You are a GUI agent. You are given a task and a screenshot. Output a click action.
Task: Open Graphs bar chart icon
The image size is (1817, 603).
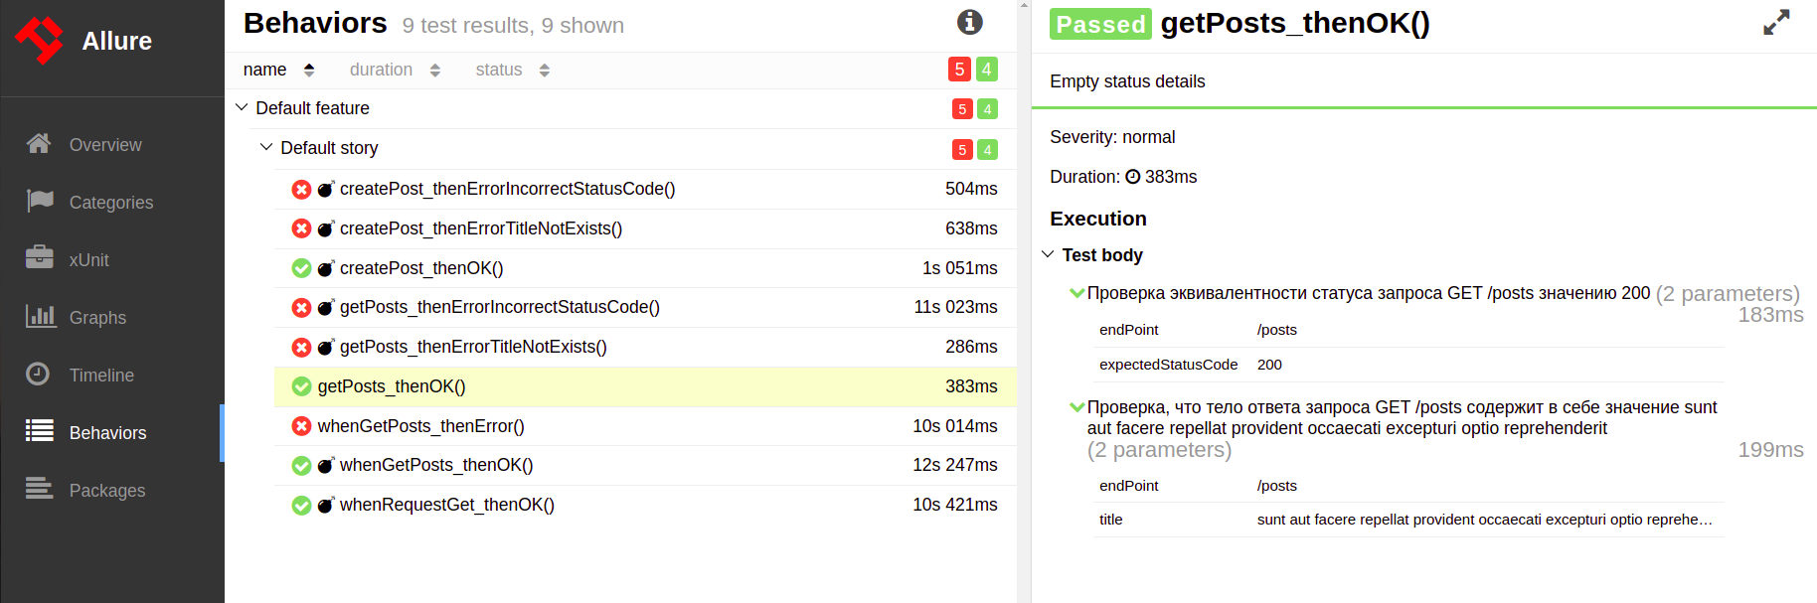click(x=41, y=316)
